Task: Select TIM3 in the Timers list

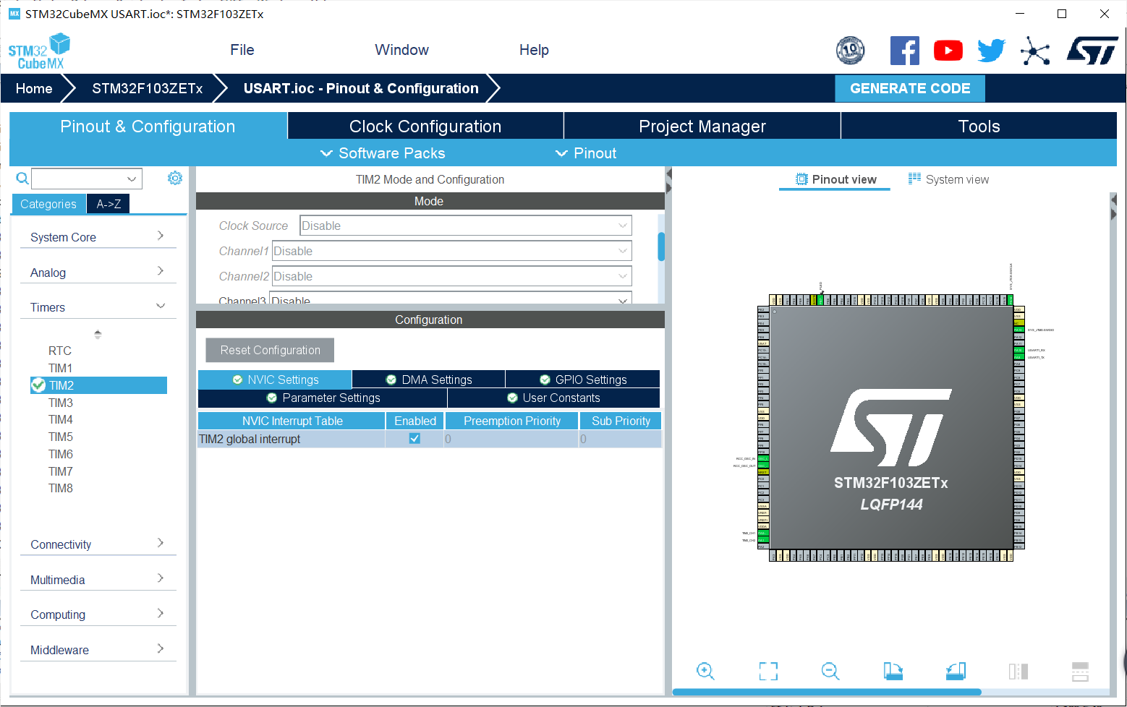Action: click(61, 403)
